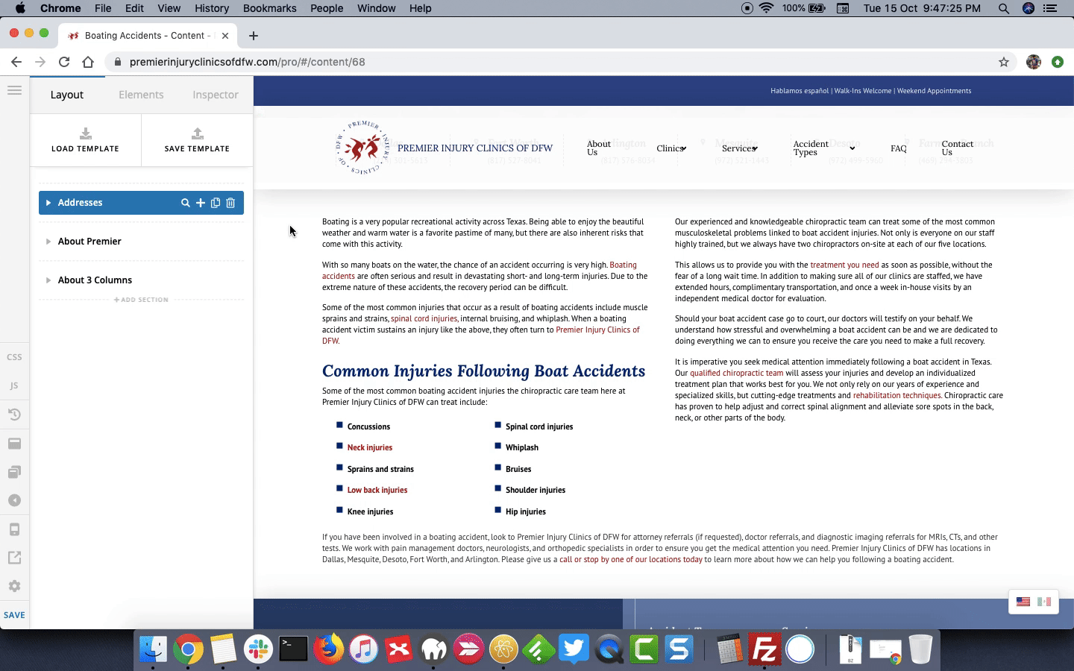Add an element to the Addresses section

[201, 203]
